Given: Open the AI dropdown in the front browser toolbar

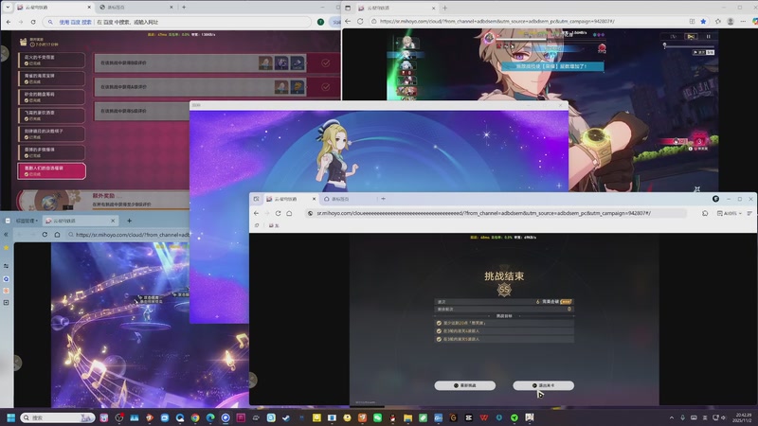Looking at the screenshot, I should pyautogui.click(x=730, y=213).
